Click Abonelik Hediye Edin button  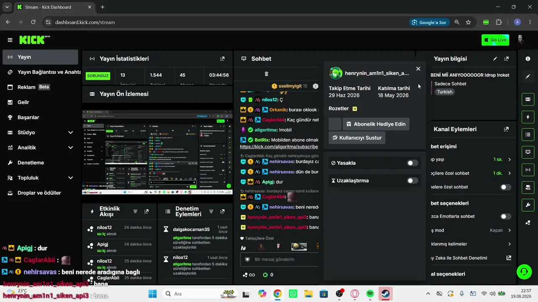click(376, 124)
